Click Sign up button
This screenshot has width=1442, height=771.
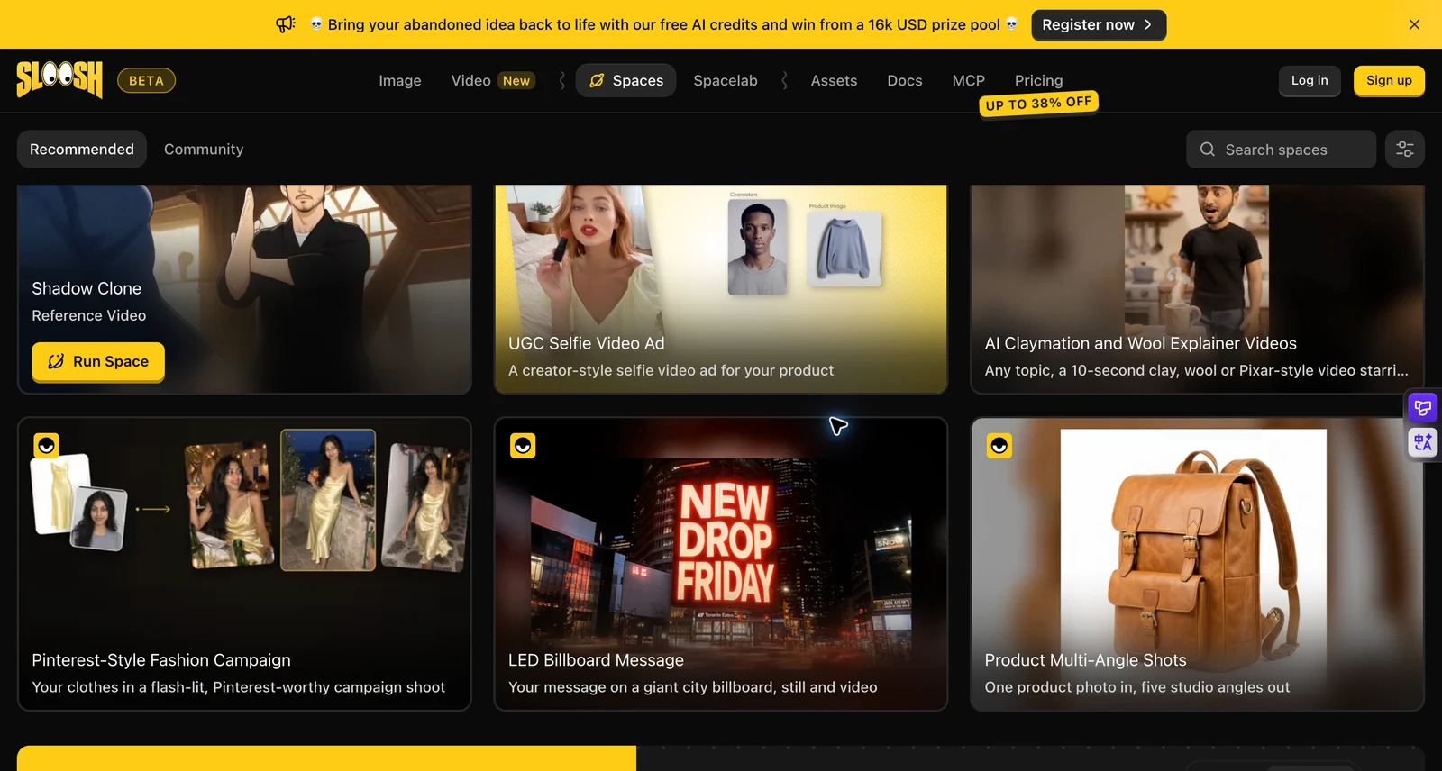click(x=1389, y=81)
